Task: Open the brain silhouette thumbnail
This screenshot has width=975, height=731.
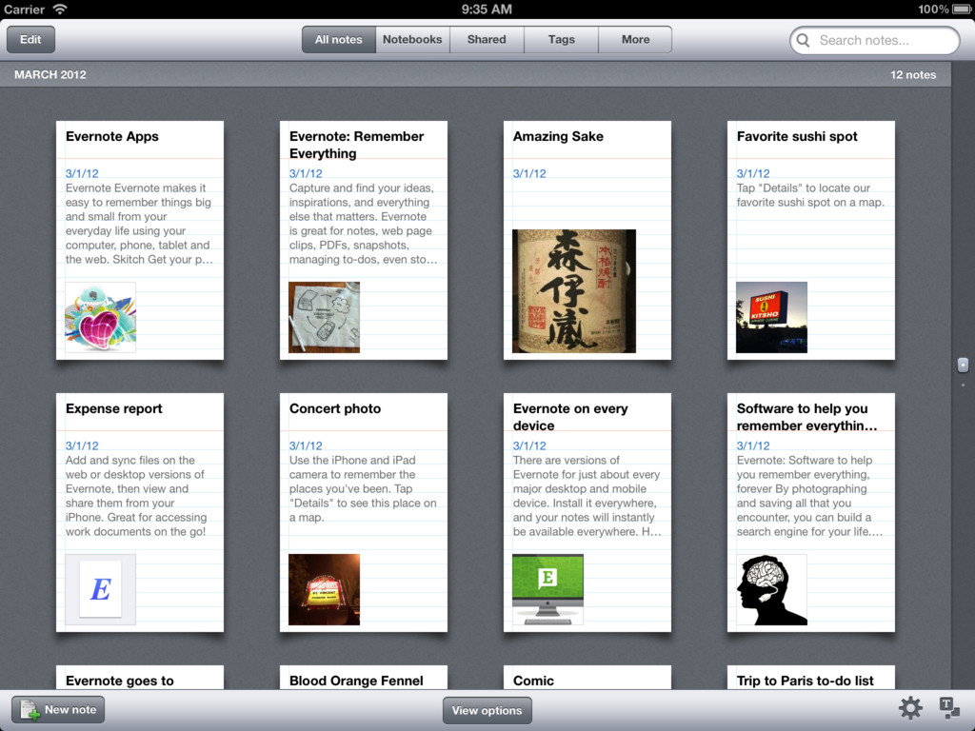Action: click(x=771, y=589)
